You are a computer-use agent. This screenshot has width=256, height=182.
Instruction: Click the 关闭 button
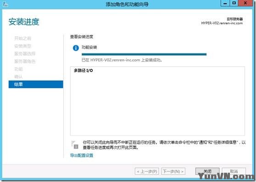coord(207,171)
